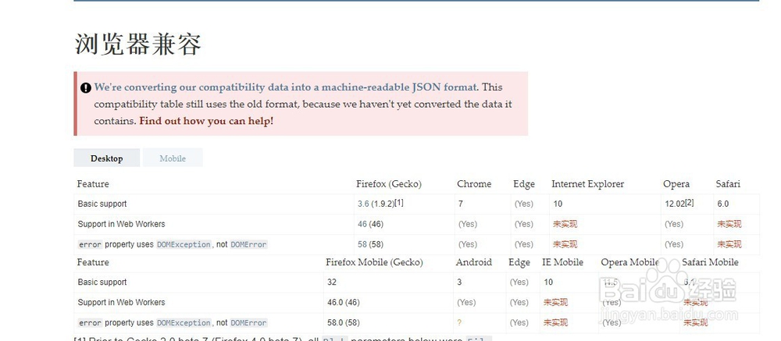
Task: Click DOMException code in desktop table row
Action: tap(184, 244)
